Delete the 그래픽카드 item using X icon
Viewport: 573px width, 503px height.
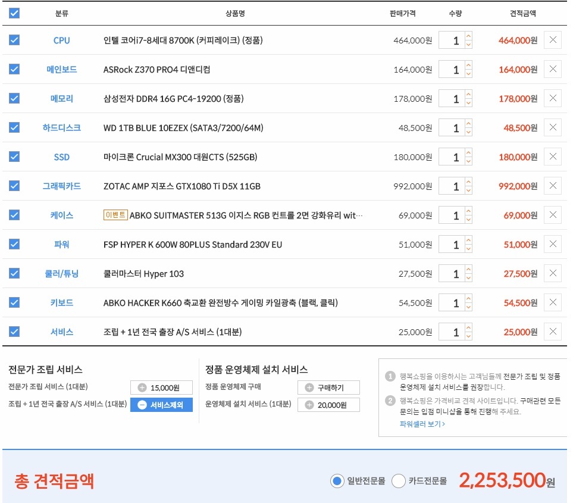click(552, 186)
